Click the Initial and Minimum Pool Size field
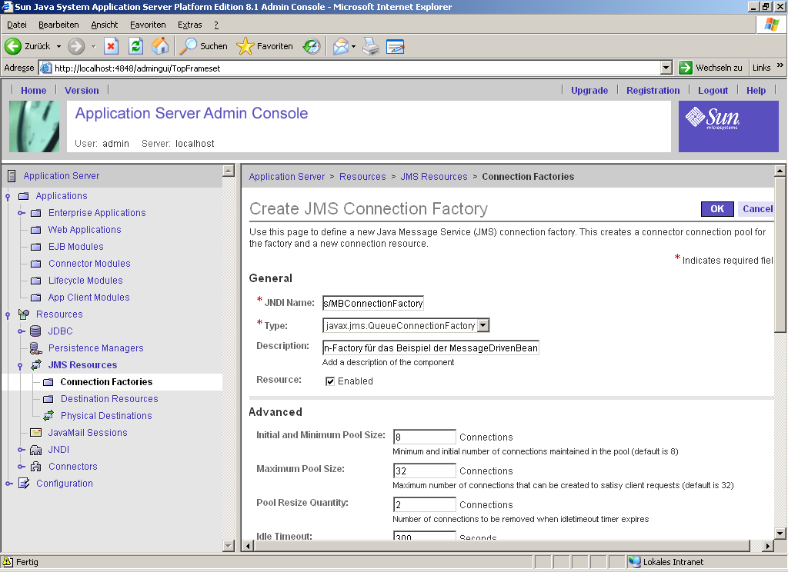Image resolution: width=788 pixels, height=572 pixels. tap(425, 437)
